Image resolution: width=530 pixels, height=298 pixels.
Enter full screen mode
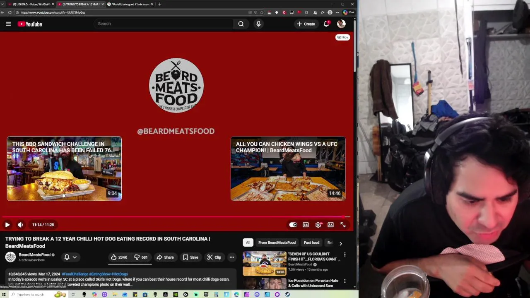point(343,225)
